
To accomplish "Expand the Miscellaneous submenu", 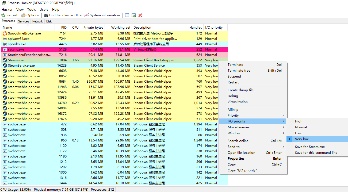I will click(253, 127).
